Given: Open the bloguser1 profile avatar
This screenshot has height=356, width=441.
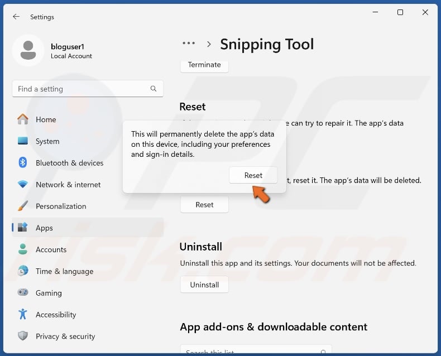Looking at the screenshot, I should click(x=28, y=50).
